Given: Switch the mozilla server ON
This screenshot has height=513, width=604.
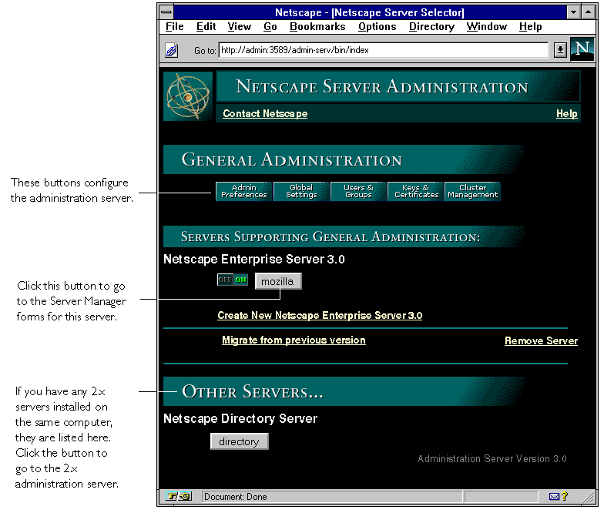Looking at the screenshot, I should [240, 280].
